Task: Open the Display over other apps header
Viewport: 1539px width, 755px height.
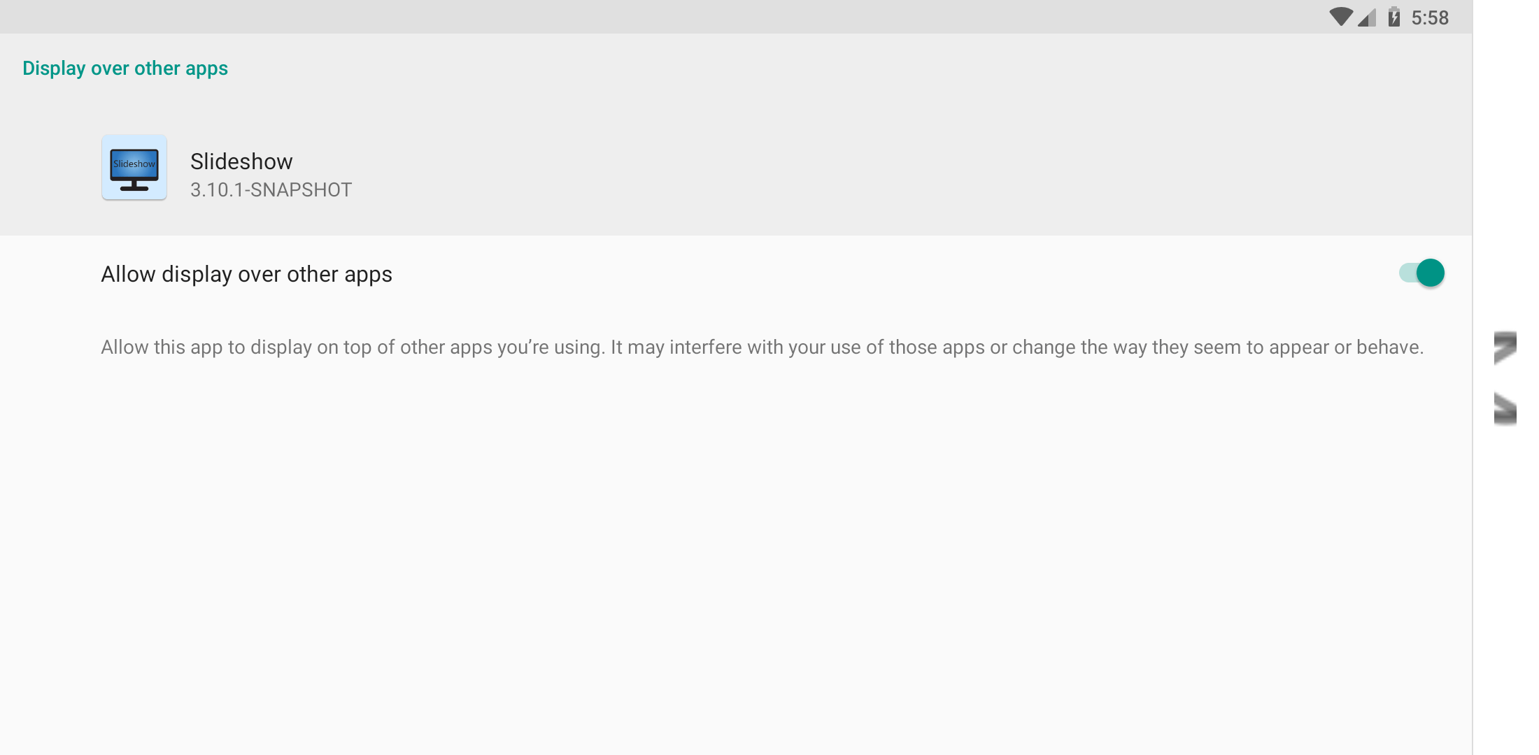Action: tap(125, 68)
